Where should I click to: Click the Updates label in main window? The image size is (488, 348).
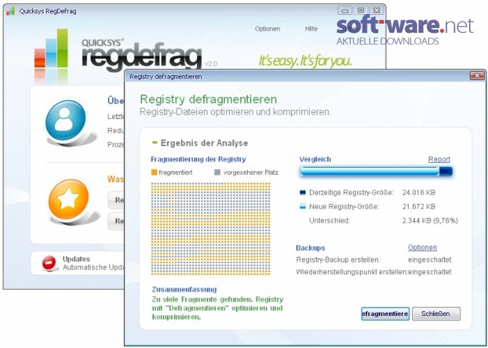[x=77, y=259]
